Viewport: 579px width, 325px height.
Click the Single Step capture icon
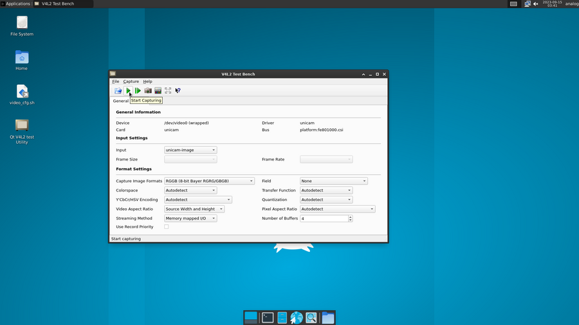click(138, 91)
